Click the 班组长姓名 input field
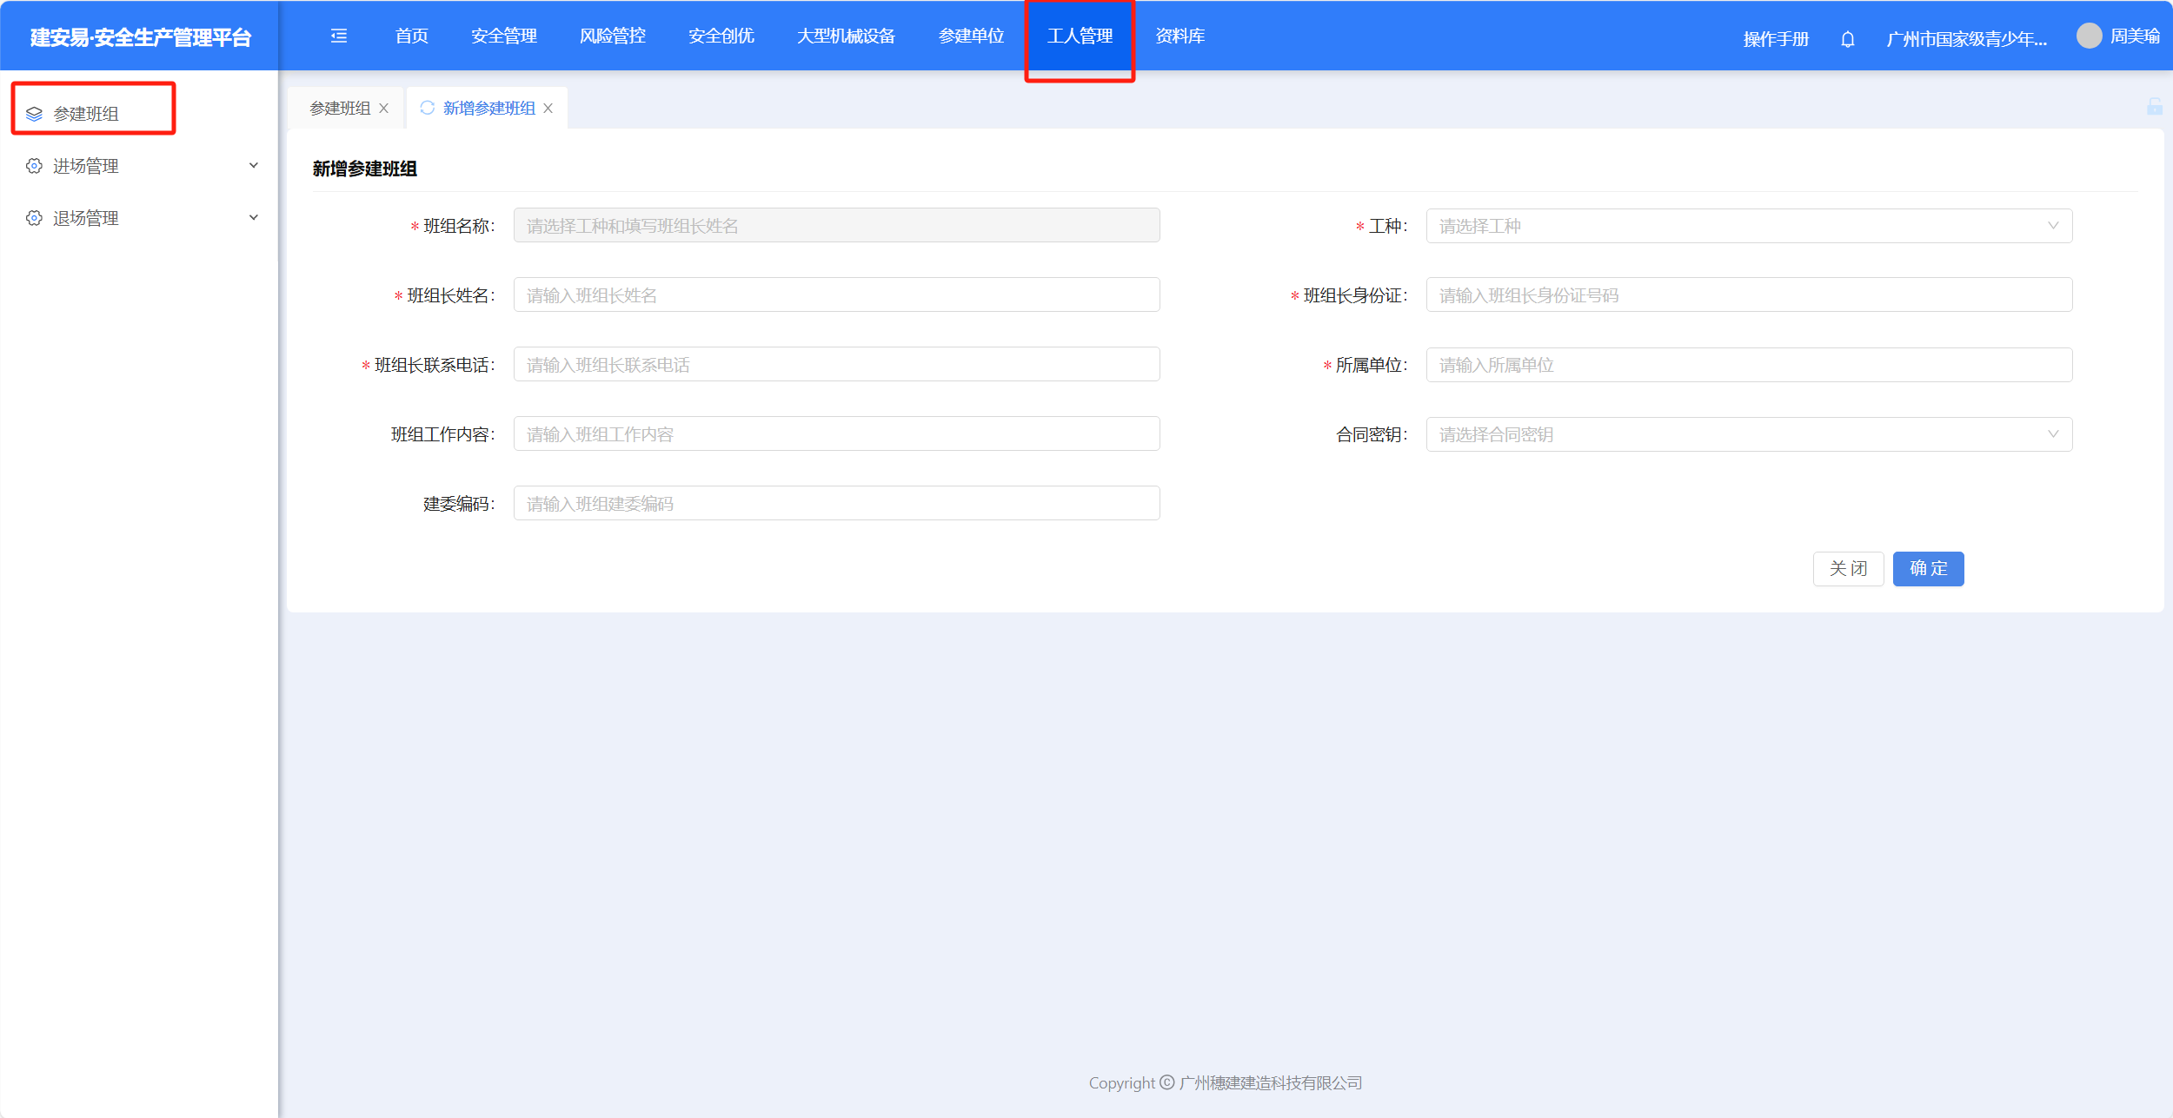Screen dimensions: 2173x1118 835,295
